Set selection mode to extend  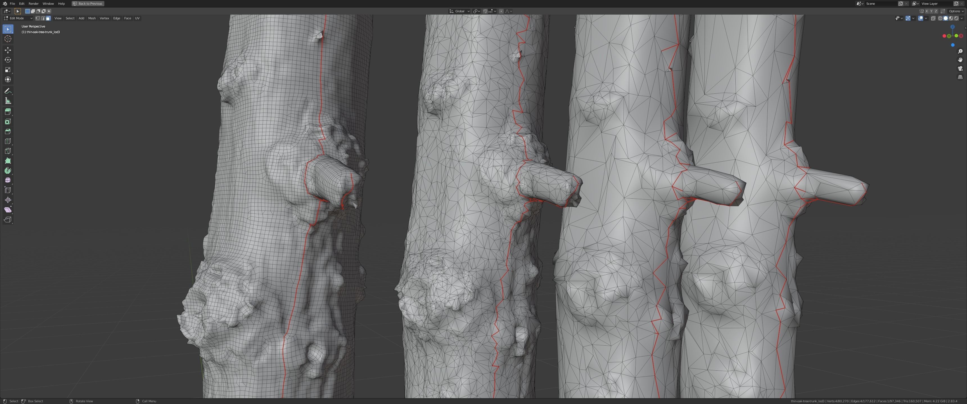33,11
